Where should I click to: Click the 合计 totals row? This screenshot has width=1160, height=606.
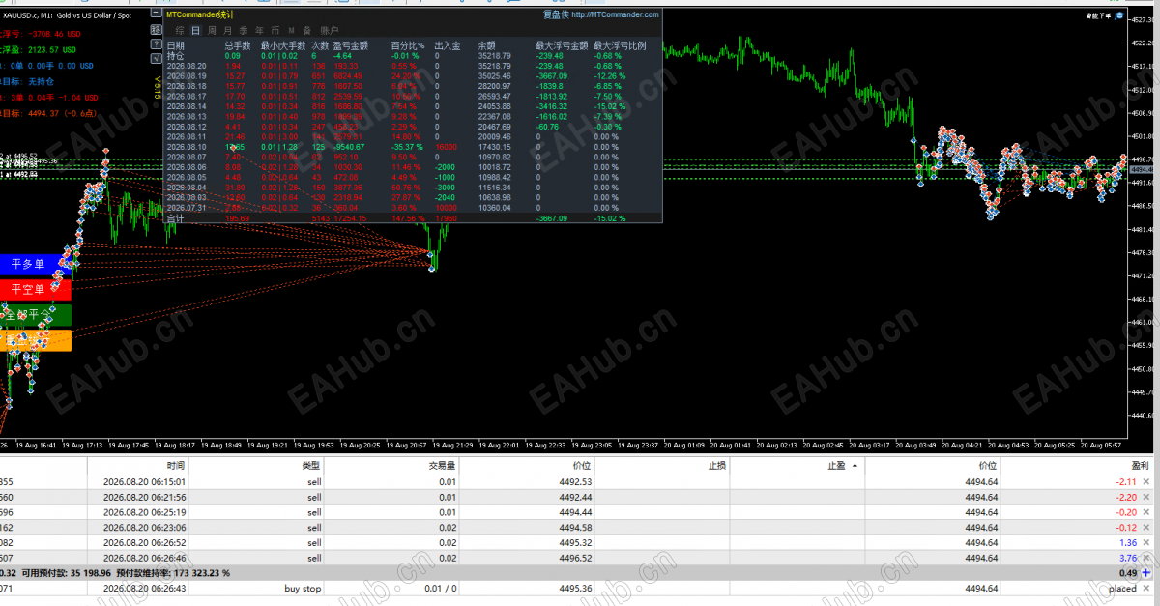(414, 218)
